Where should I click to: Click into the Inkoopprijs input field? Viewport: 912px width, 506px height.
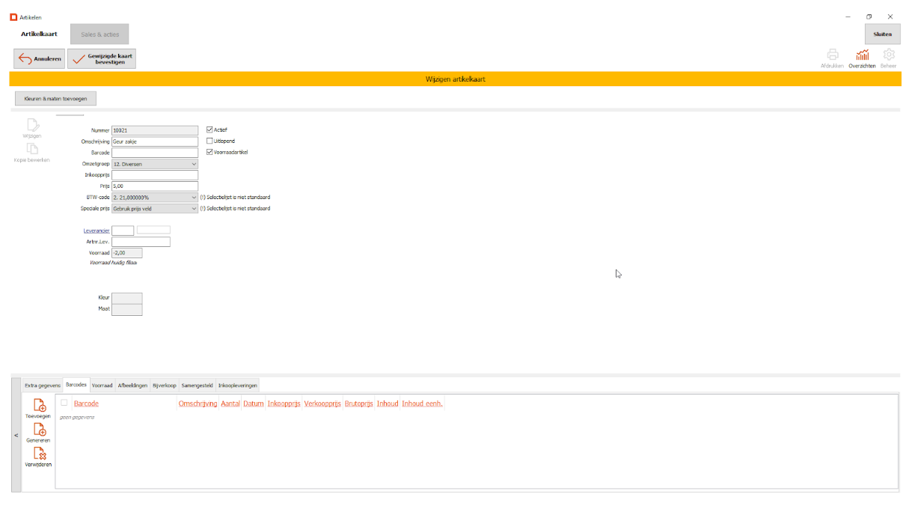(155, 175)
